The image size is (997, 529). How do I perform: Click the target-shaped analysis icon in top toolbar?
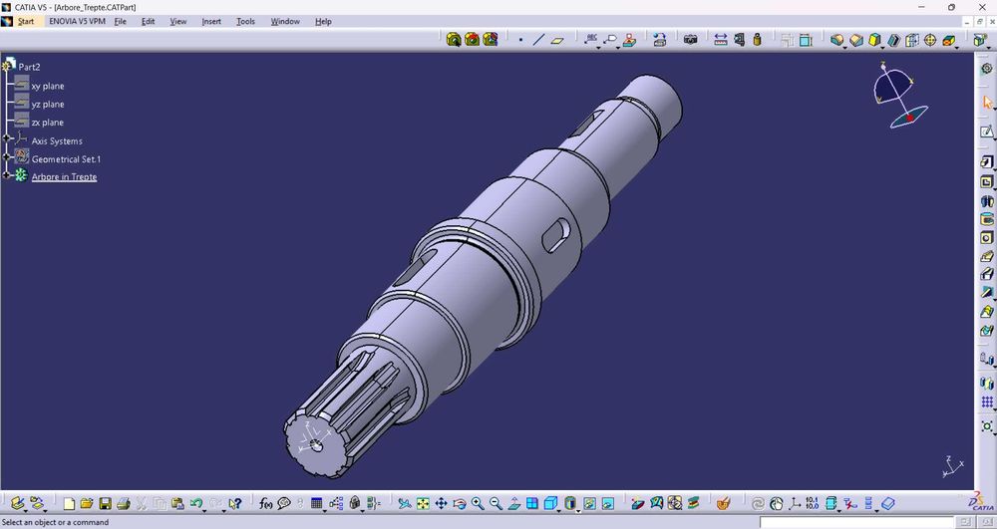tap(930, 40)
